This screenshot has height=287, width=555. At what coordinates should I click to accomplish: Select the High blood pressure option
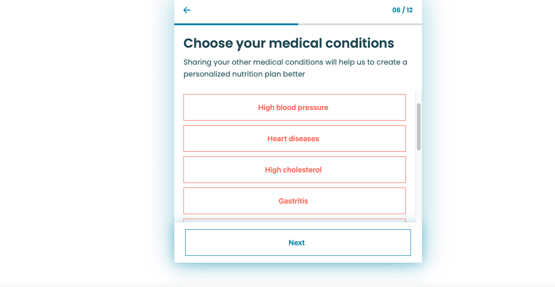click(294, 107)
